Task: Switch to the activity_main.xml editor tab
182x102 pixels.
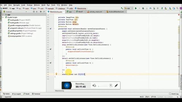Action: (x=96, y=12)
